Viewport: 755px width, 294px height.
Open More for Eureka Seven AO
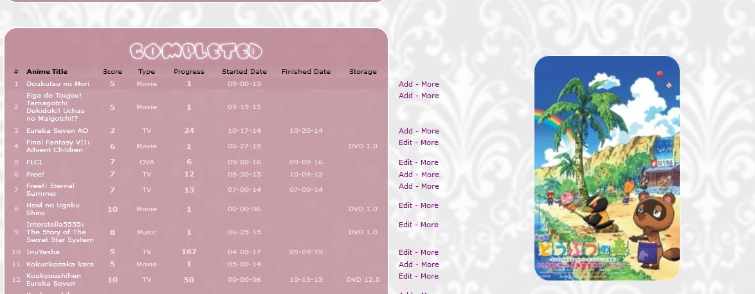point(430,131)
